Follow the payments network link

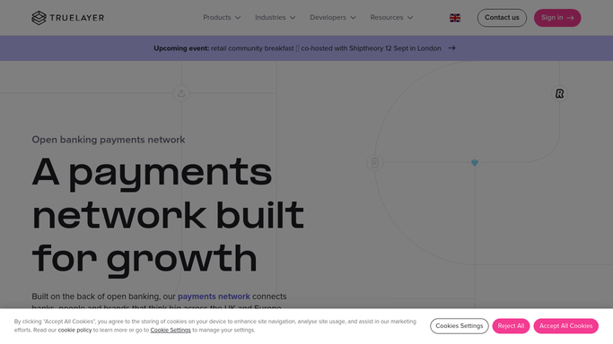[214, 297]
